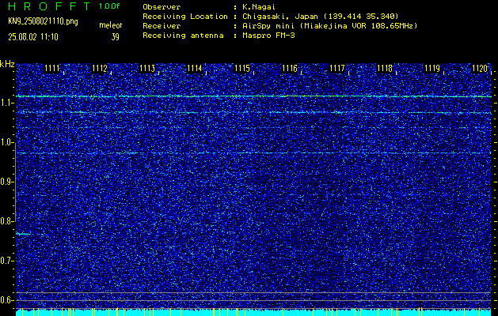Click the cyan signal level strip at bottom
498x316 pixels.
[254, 312]
